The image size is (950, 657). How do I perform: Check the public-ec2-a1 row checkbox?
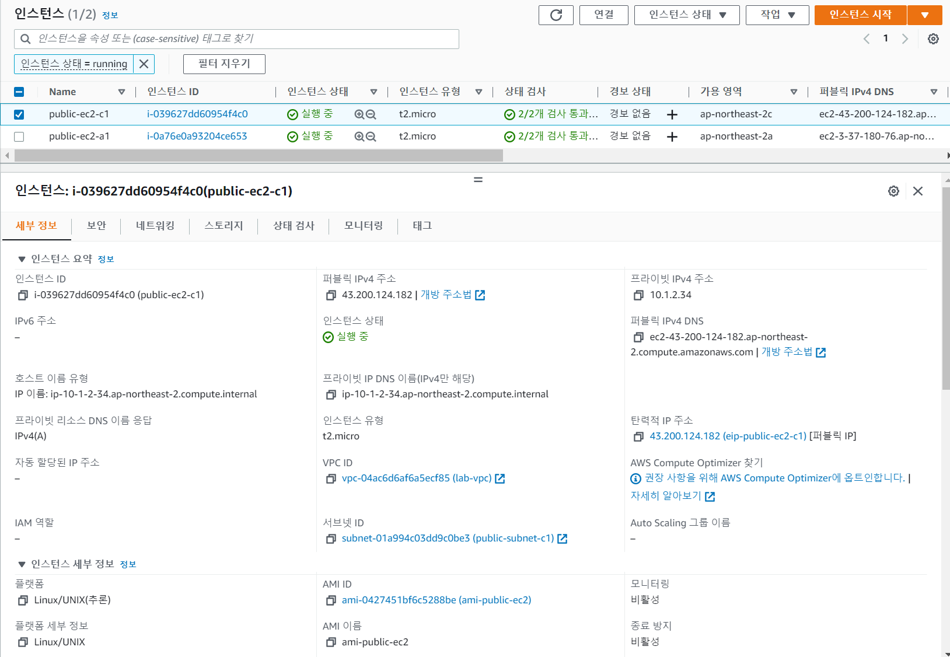click(x=19, y=136)
